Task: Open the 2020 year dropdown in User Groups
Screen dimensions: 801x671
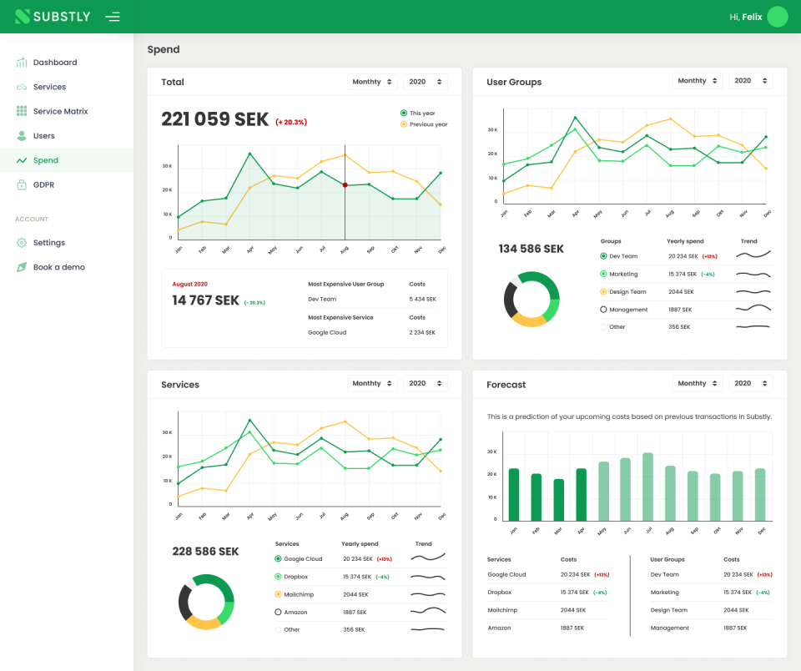Action: [x=750, y=81]
